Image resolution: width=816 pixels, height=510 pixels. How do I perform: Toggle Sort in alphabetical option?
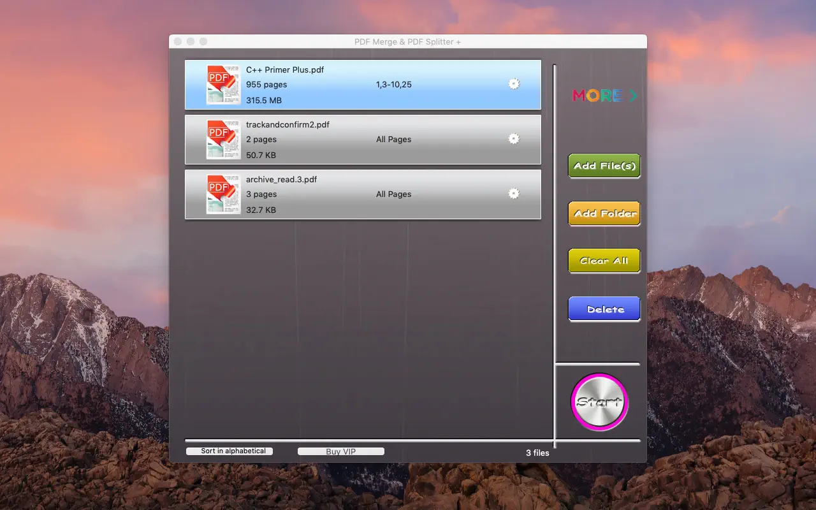click(x=229, y=451)
